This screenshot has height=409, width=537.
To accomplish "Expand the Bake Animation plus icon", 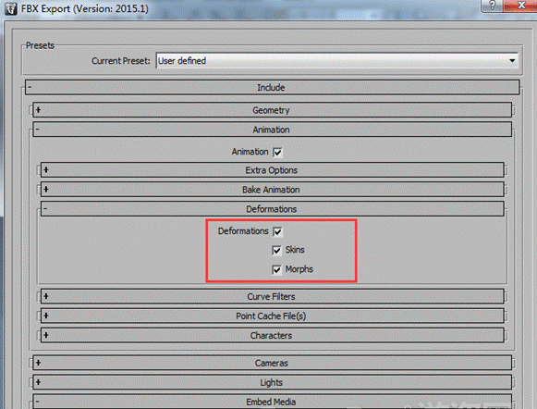I will 46,190.
